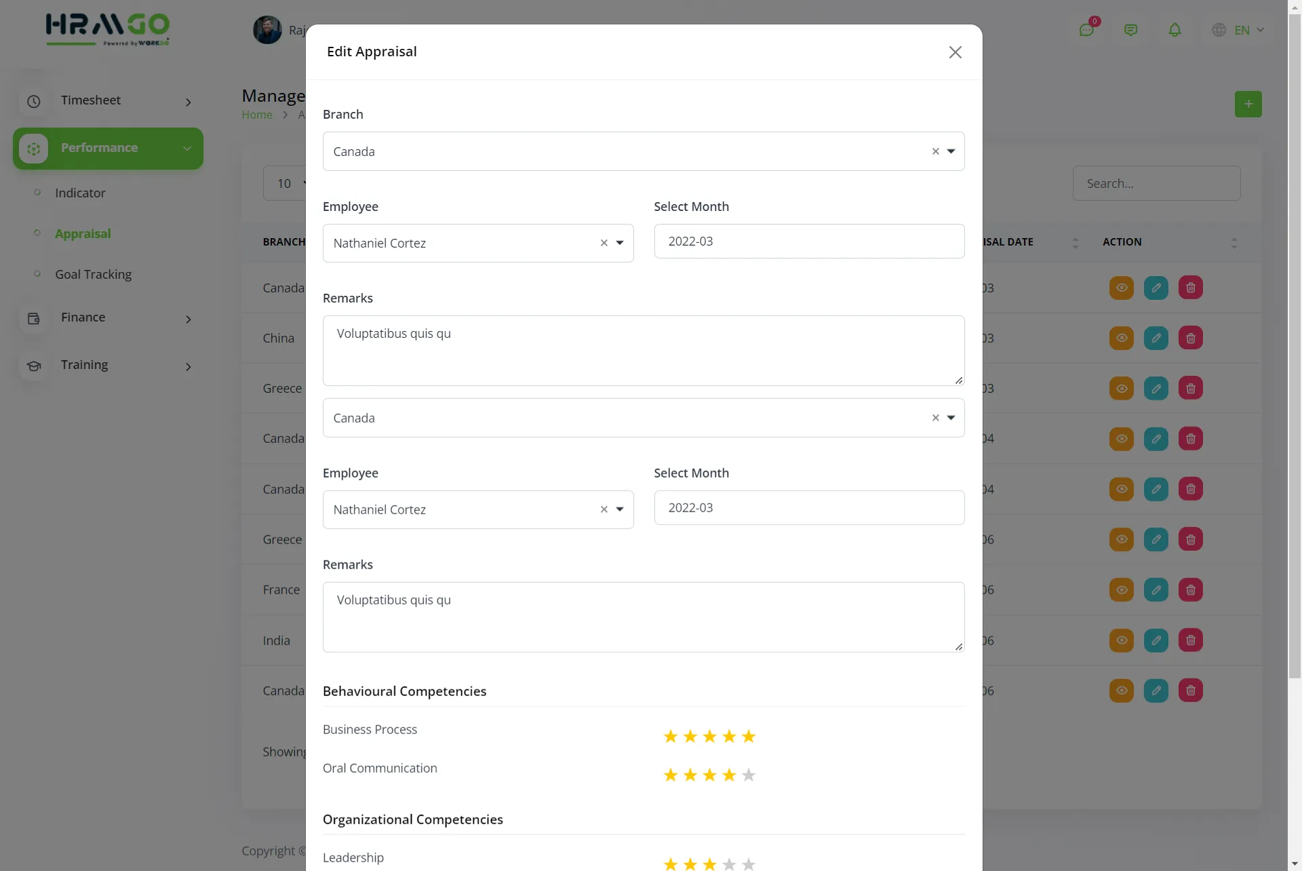The height and width of the screenshot is (871, 1302).
Task: Close the Edit Appraisal dialog
Action: 955,52
